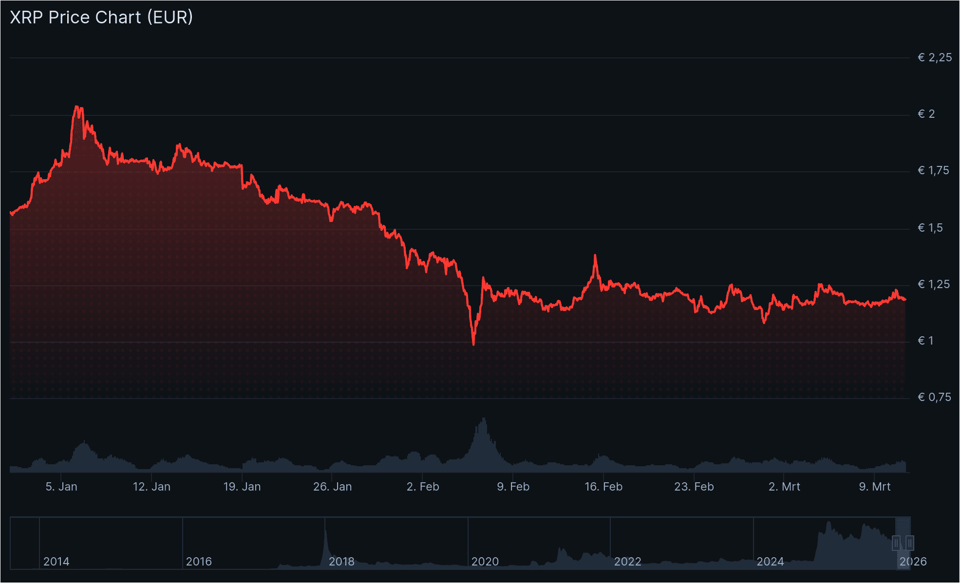Click the 2018 year label in the navigator
961x584 pixels.
click(342, 562)
